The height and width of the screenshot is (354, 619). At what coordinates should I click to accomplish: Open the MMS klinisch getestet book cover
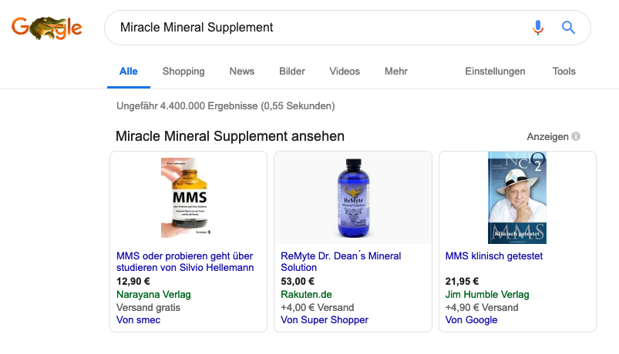point(517,198)
